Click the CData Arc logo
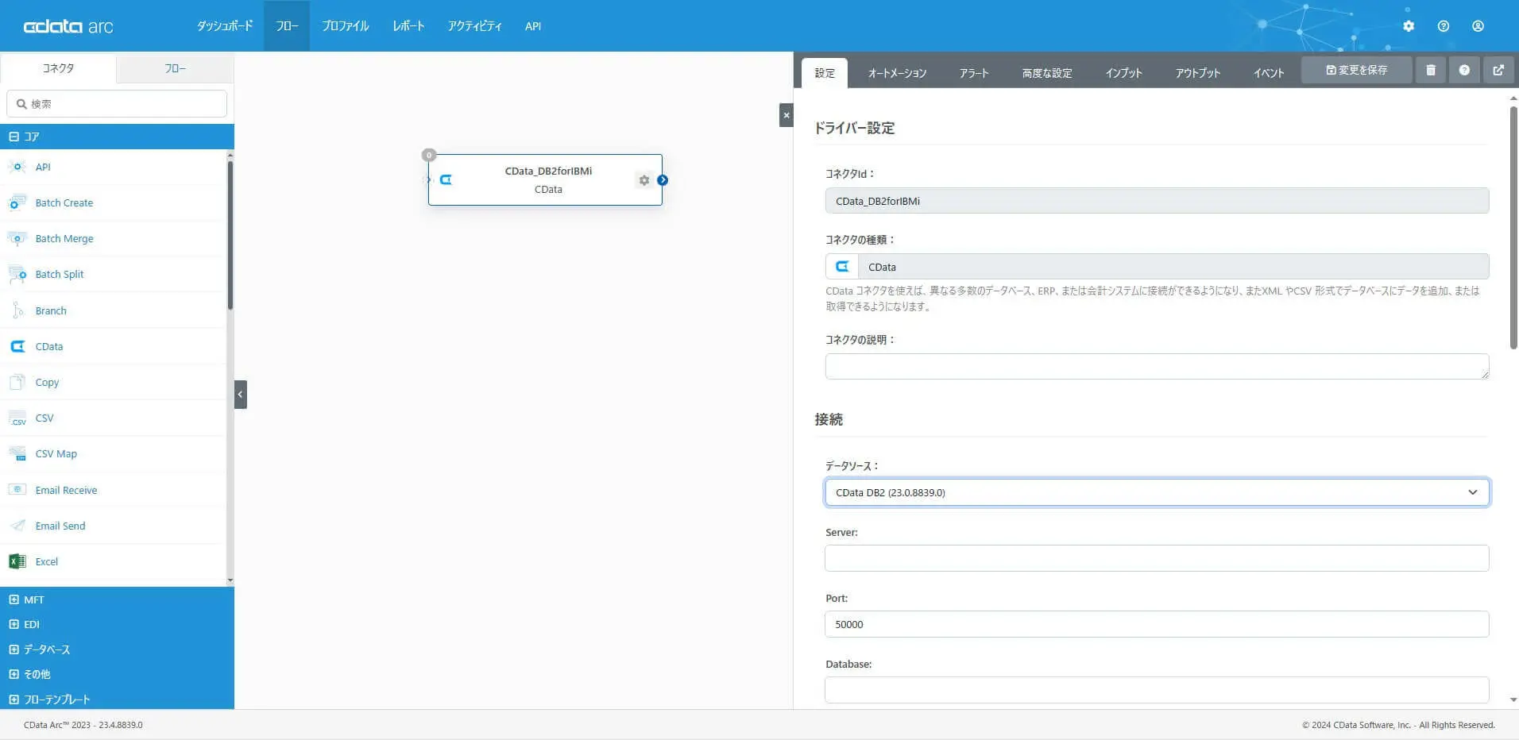Image resolution: width=1519 pixels, height=740 pixels. click(68, 26)
